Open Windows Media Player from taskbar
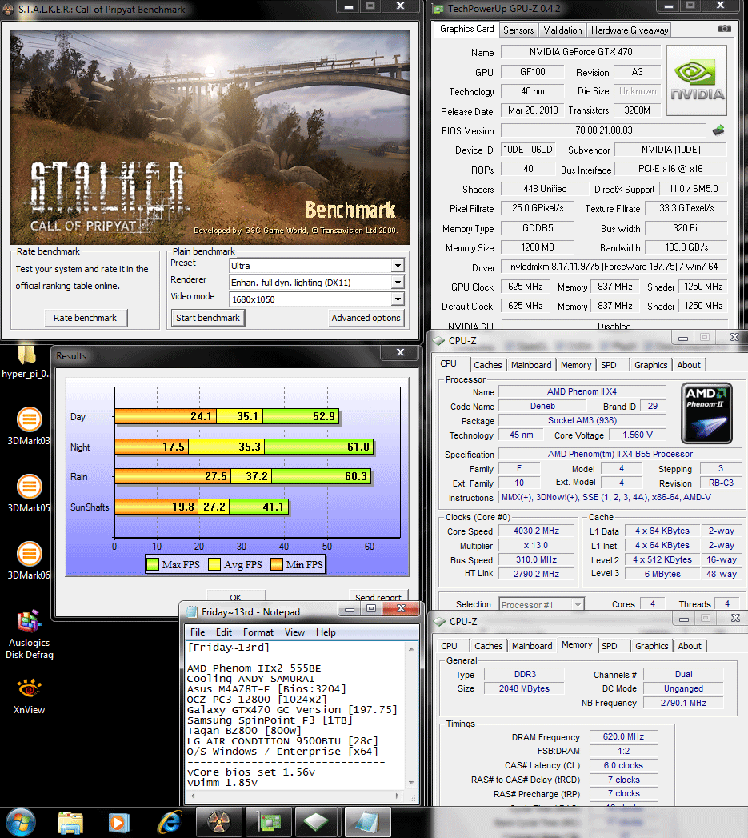 pos(118,823)
